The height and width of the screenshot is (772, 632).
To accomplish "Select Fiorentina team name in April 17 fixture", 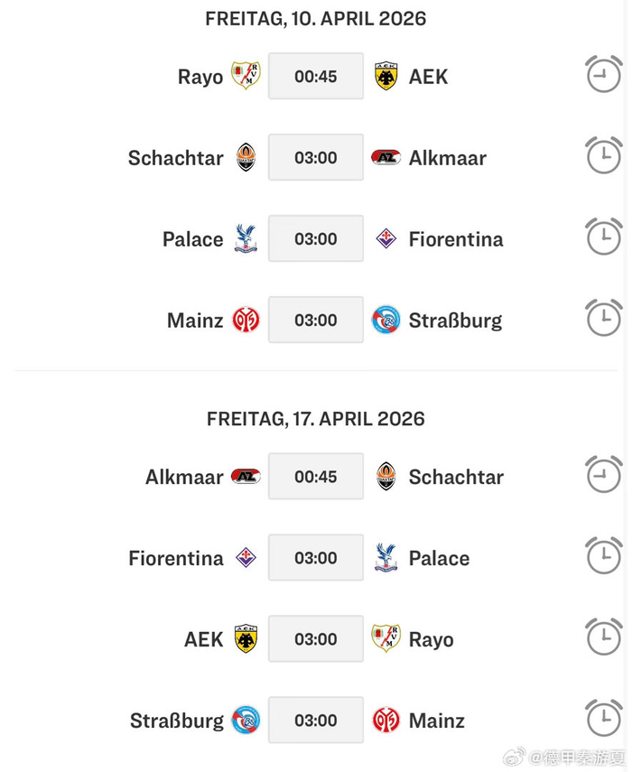I will tap(176, 558).
